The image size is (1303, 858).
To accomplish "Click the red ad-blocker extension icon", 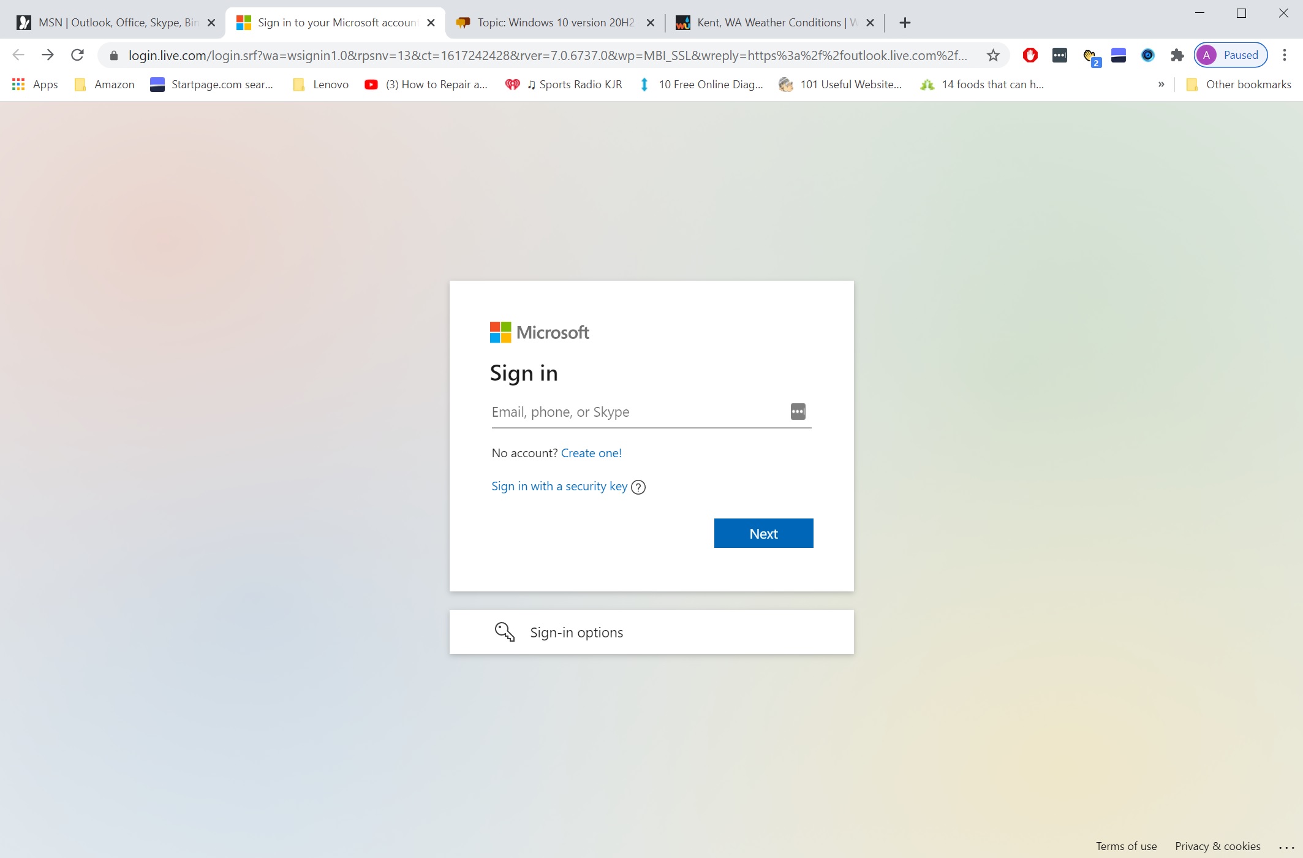I will (x=1030, y=55).
